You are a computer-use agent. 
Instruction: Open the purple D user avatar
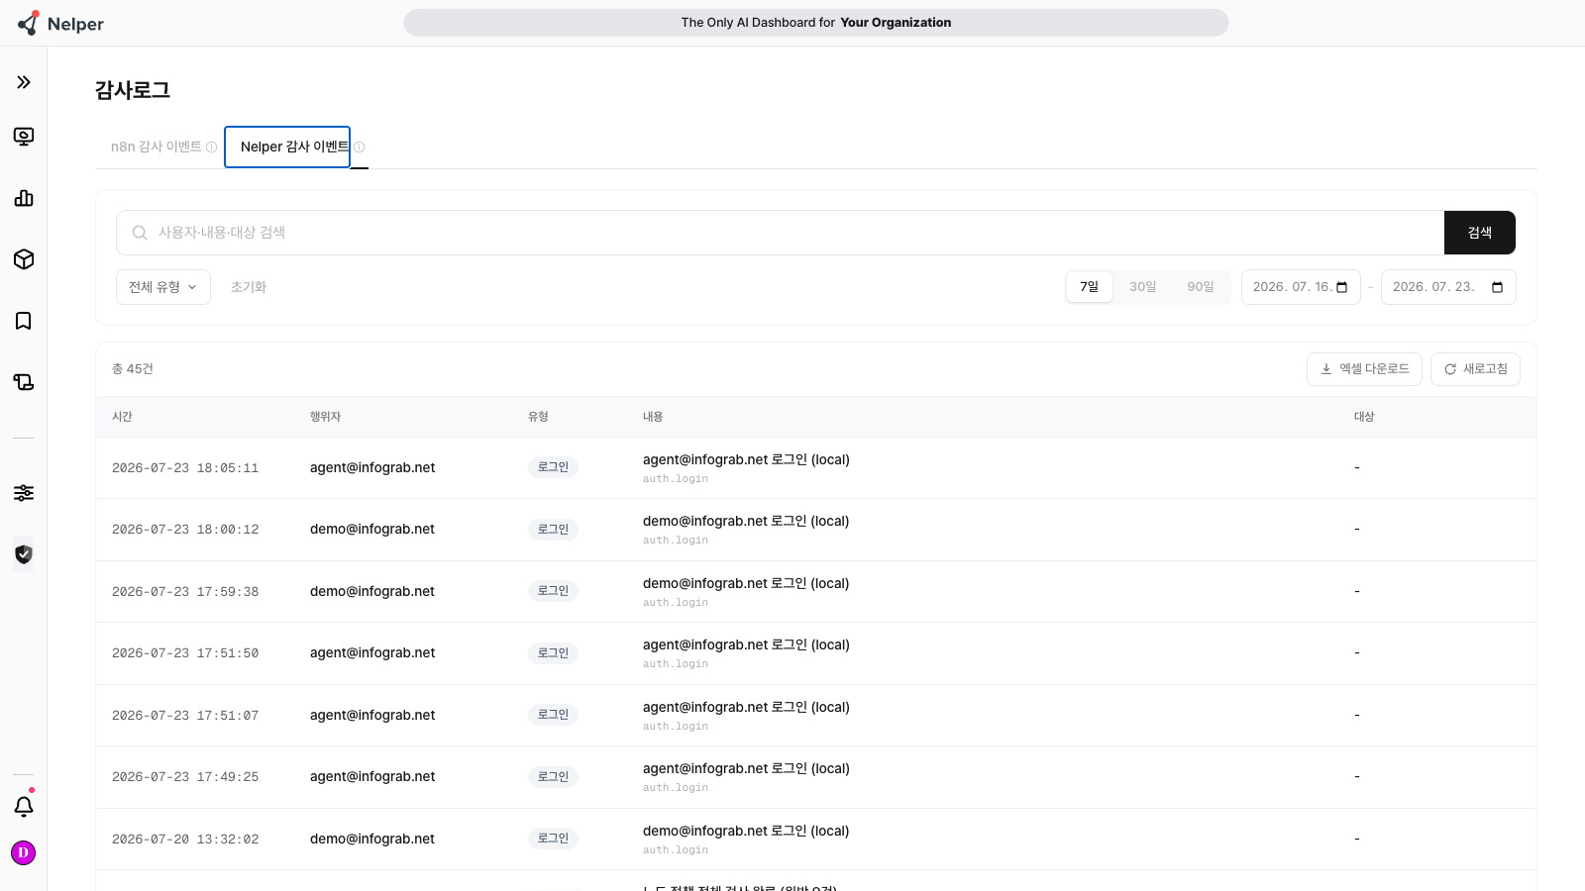[23, 852]
